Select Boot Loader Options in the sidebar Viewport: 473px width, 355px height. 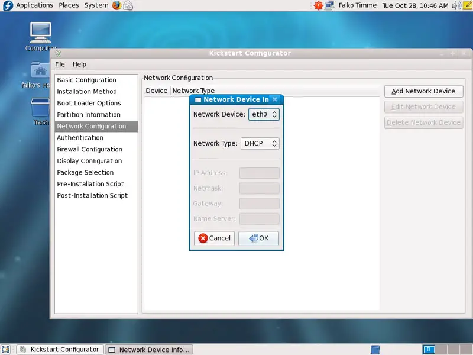[x=96, y=103]
